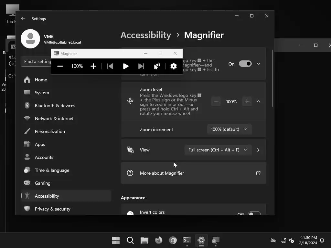Open File Explorer from taskbar
Image resolution: width=331 pixels, height=248 pixels.
click(144, 240)
